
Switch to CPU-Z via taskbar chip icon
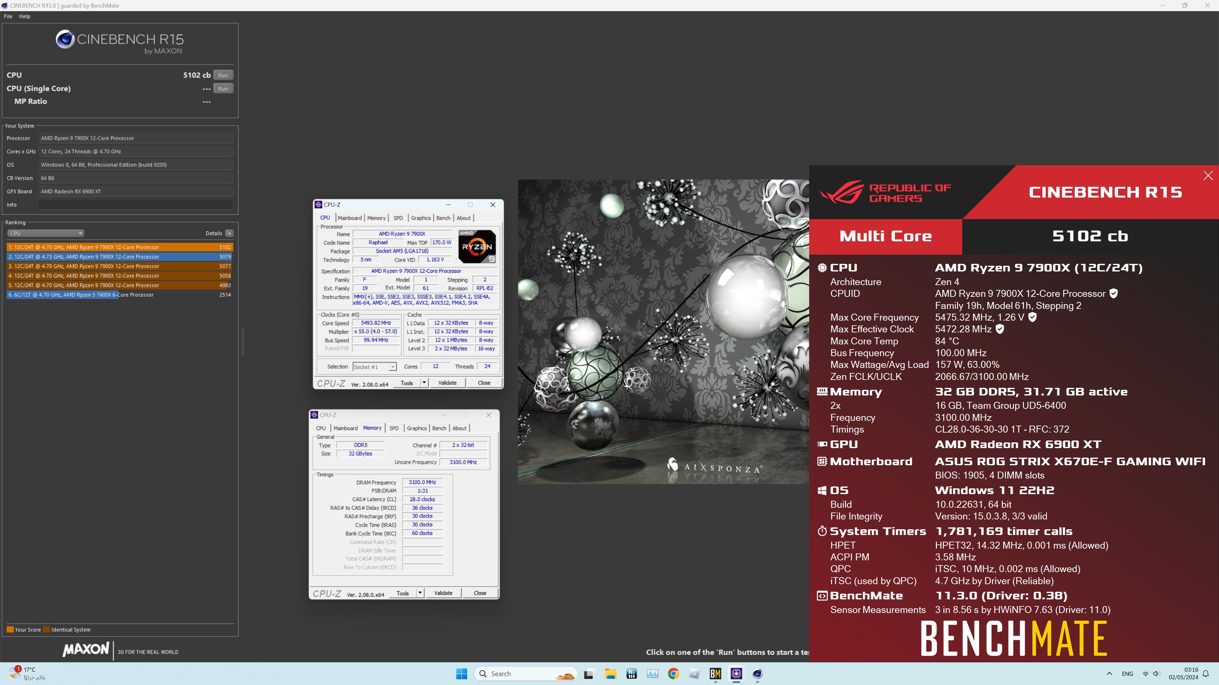click(736, 674)
